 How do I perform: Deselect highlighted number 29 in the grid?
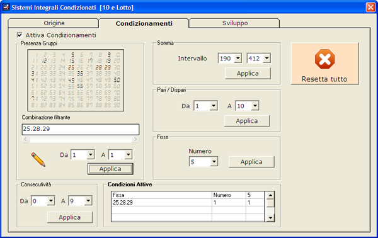[108, 67]
